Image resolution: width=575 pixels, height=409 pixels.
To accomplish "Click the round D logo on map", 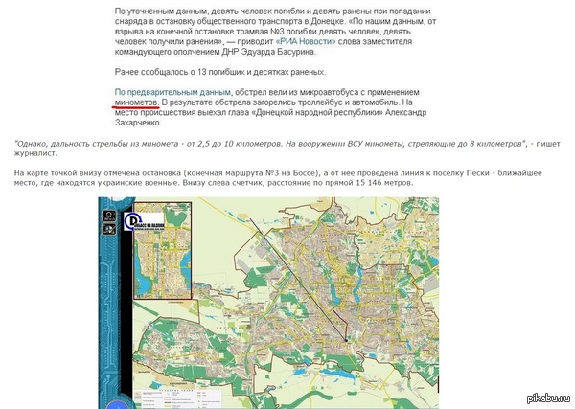I will tap(132, 220).
